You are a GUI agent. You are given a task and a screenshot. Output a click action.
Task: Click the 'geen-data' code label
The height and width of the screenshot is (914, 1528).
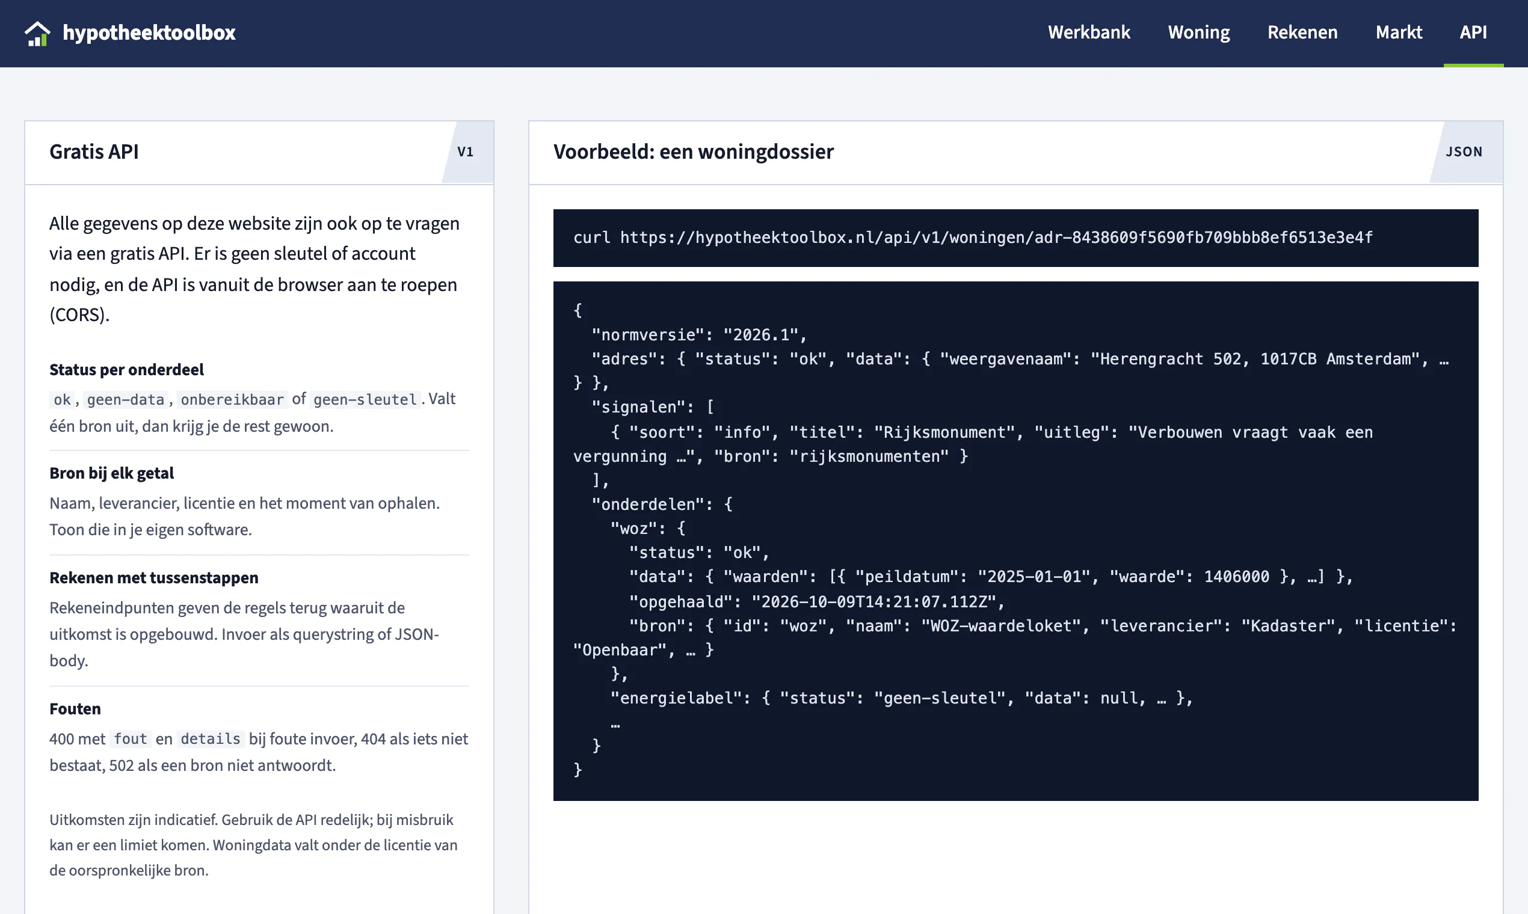(x=126, y=400)
